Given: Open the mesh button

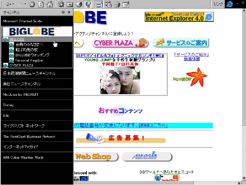Looking at the screenshot, I should coord(147,156).
